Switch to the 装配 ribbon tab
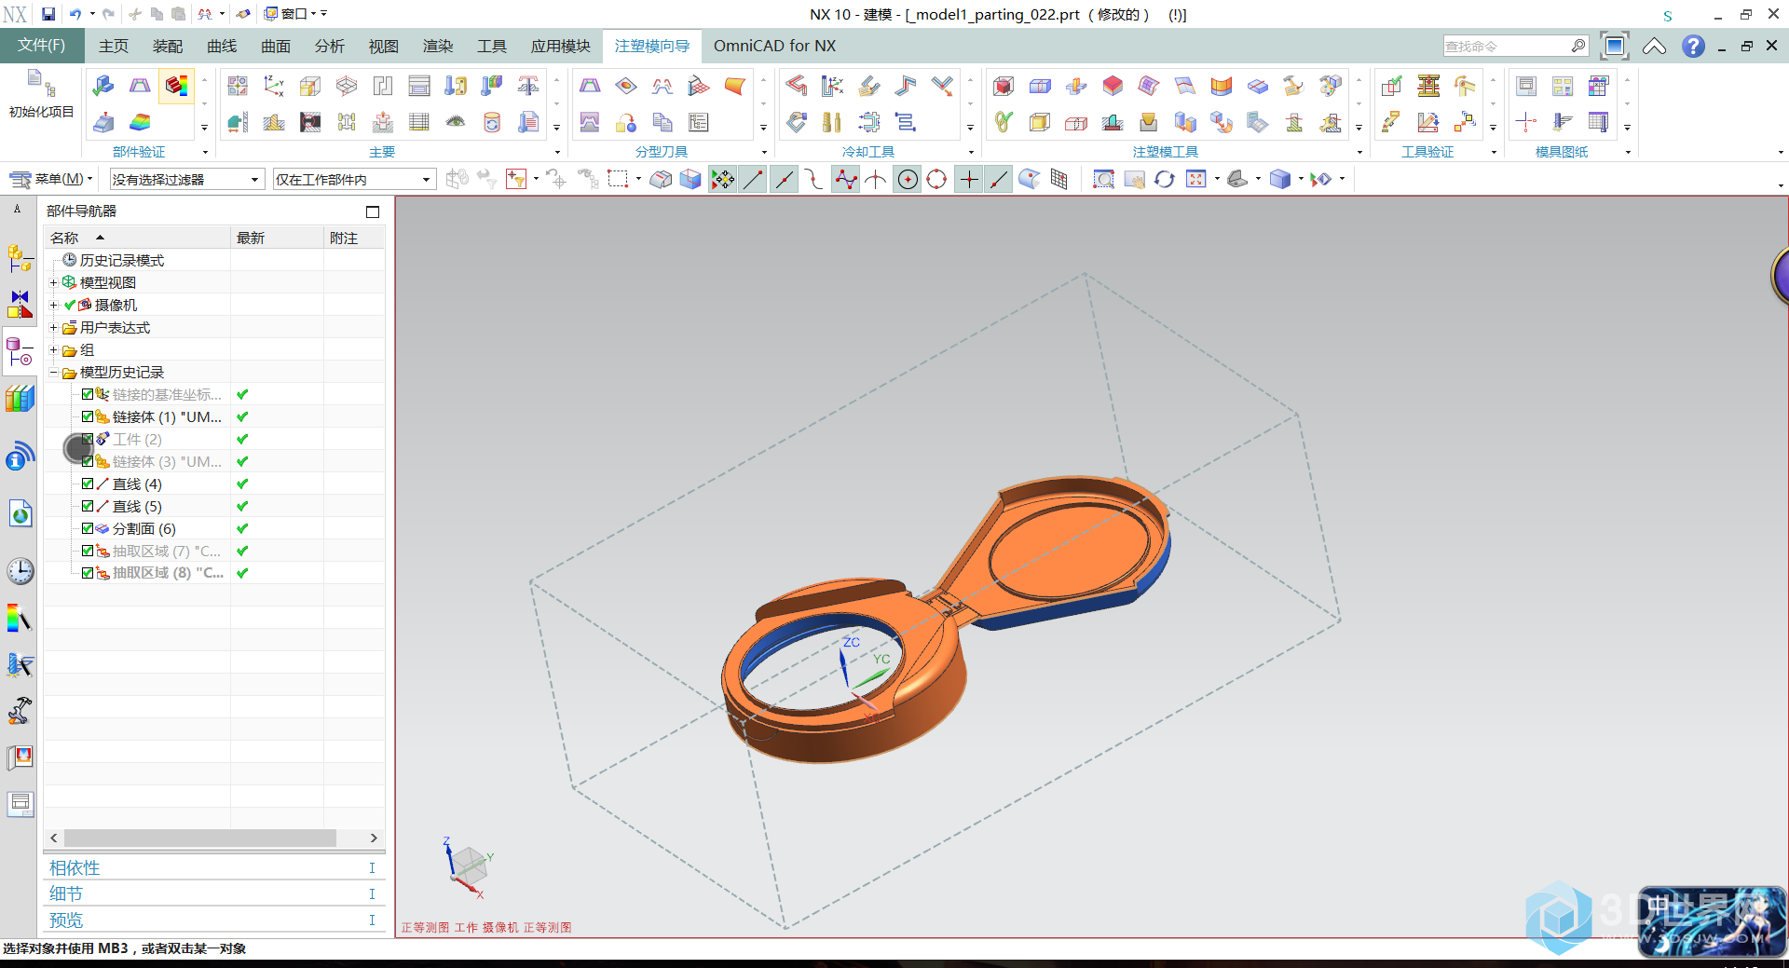Image resolution: width=1789 pixels, height=968 pixels. 168,46
